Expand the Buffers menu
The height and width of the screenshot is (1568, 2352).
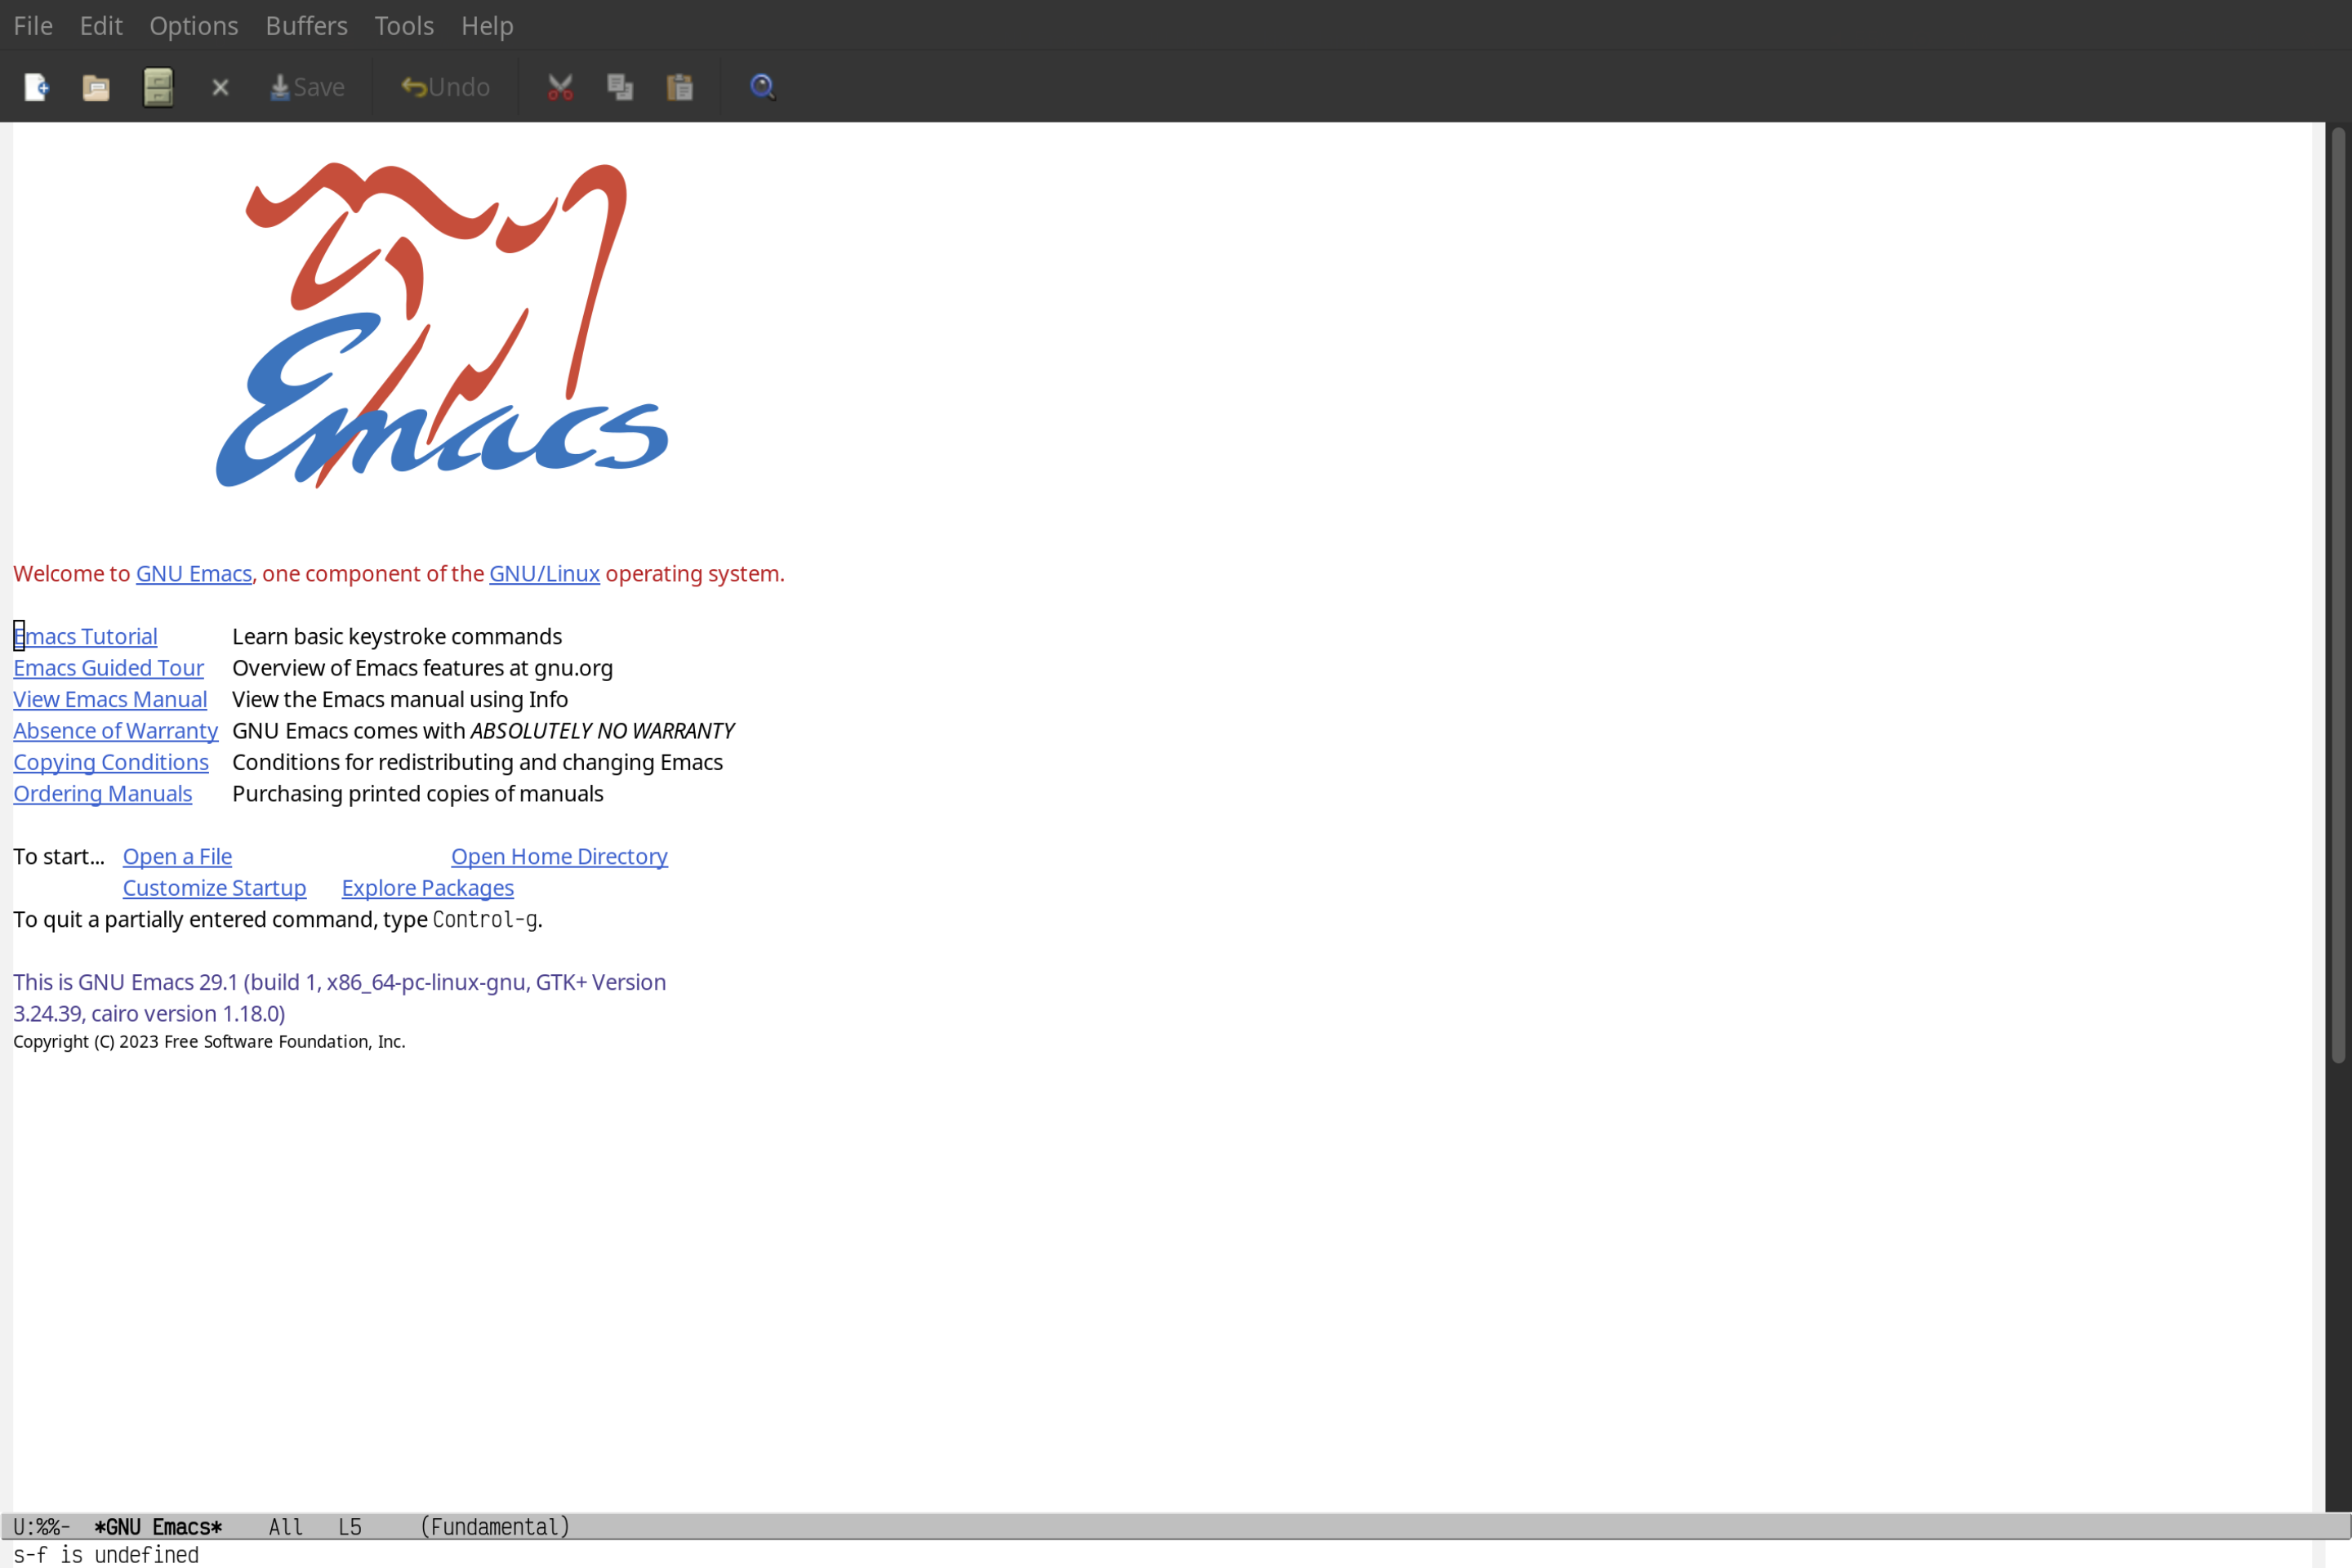pos(305,24)
